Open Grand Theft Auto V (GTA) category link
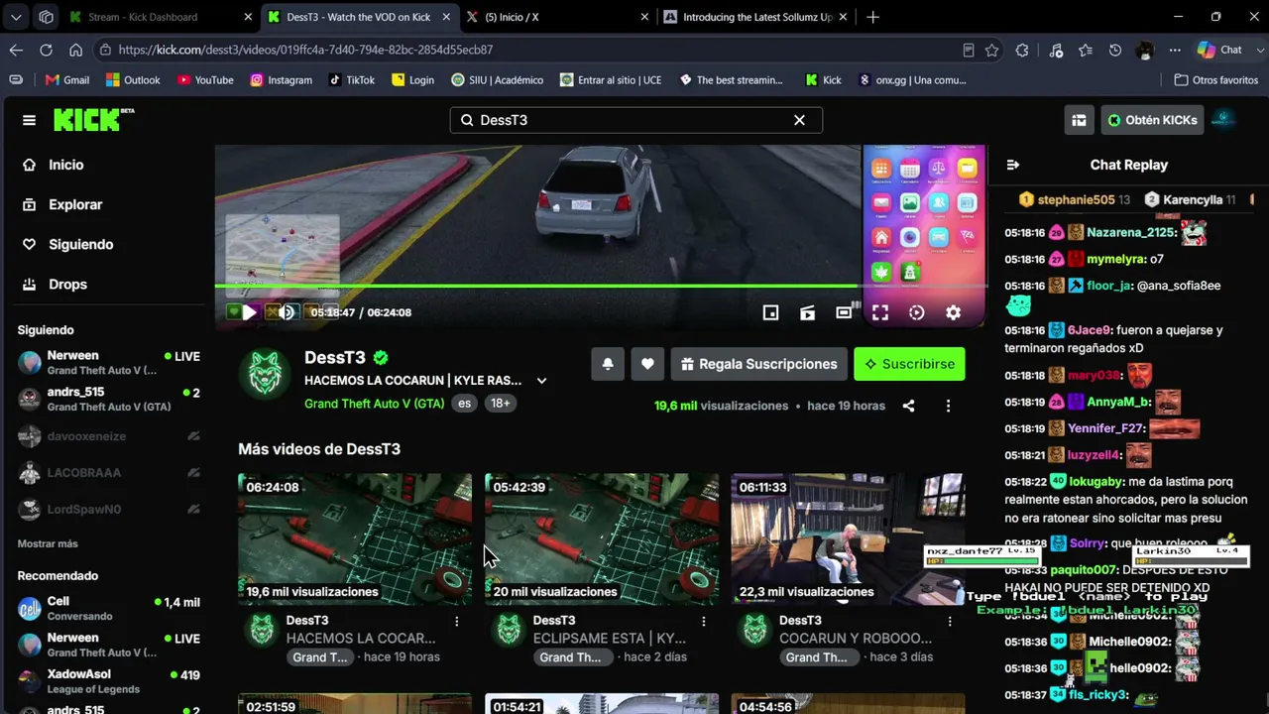This screenshot has height=714, width=1269. [x=374, y=404]
